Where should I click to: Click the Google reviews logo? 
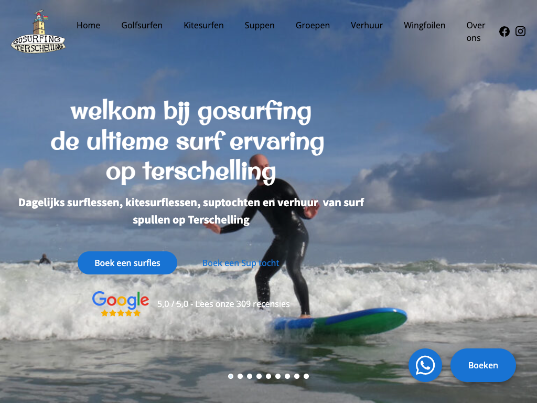[121, 300]
